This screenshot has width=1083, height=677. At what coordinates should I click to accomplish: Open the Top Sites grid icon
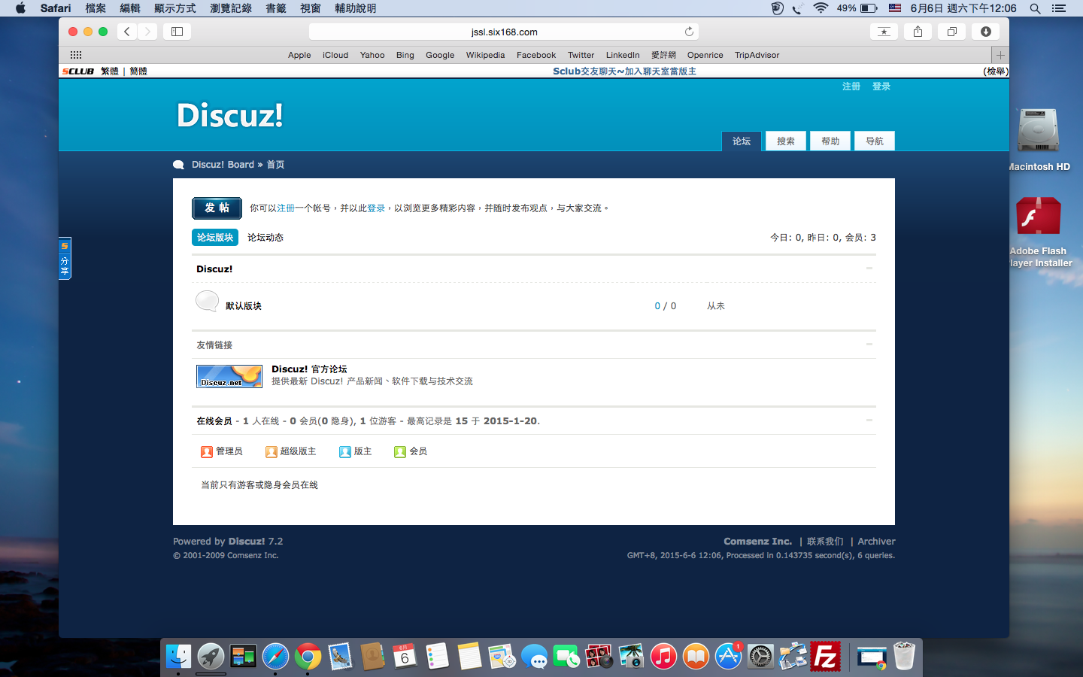(76, 55)
